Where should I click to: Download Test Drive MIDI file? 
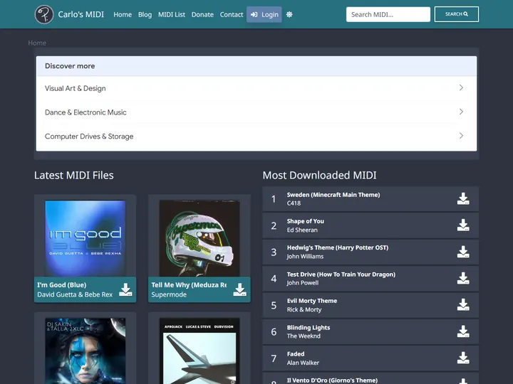click(x=463, y=278)
